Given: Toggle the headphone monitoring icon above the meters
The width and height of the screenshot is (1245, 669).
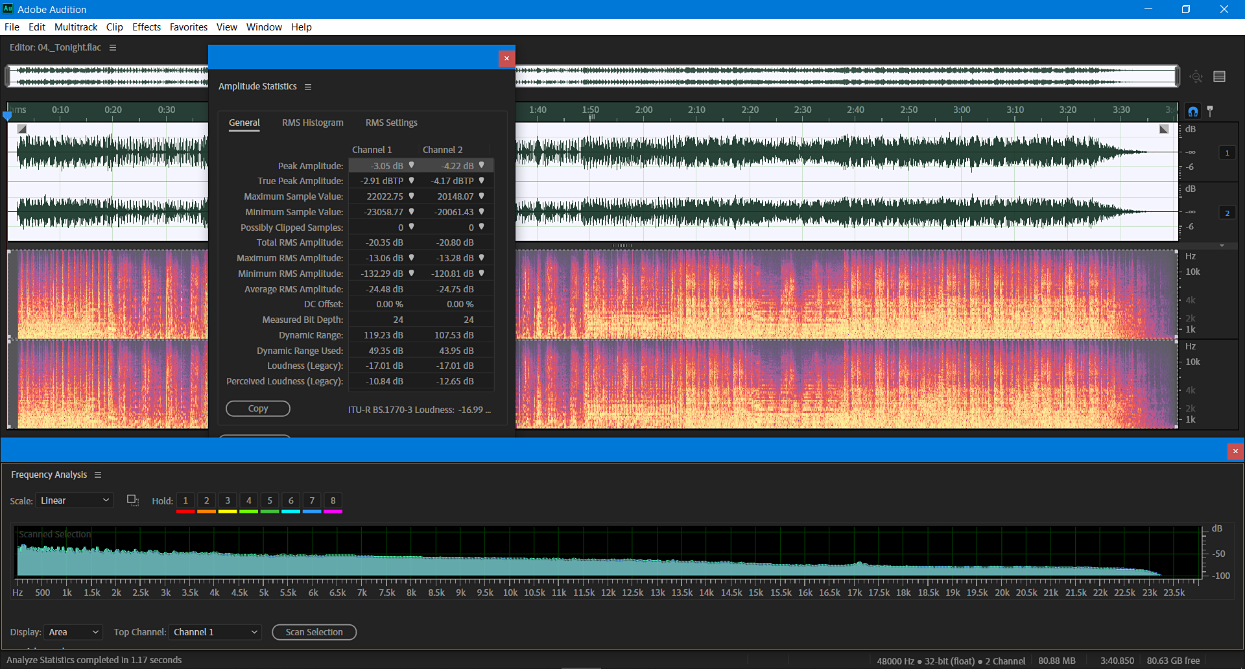Looking at the screenshot, I should (x=1192, y=111).
